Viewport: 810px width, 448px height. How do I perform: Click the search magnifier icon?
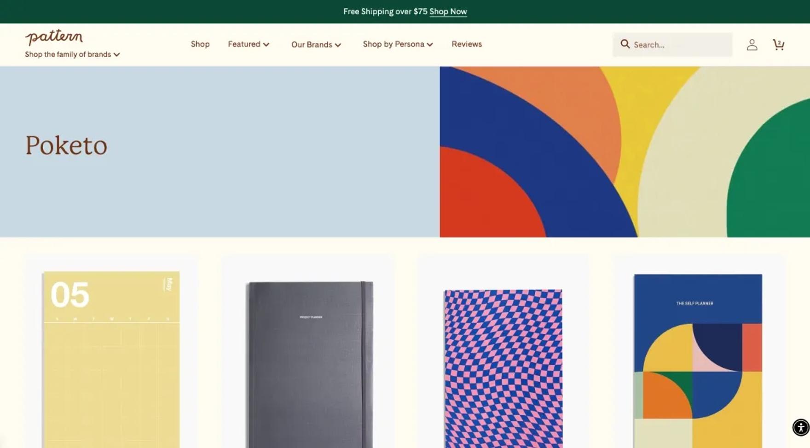click(x=625, y=44)
